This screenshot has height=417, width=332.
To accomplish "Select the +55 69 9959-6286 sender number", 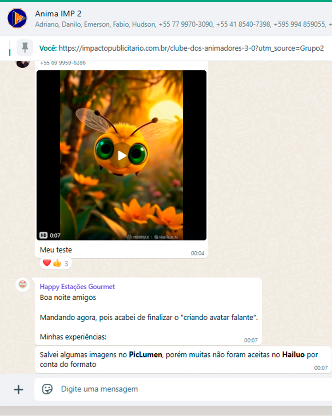I will 63,63.
